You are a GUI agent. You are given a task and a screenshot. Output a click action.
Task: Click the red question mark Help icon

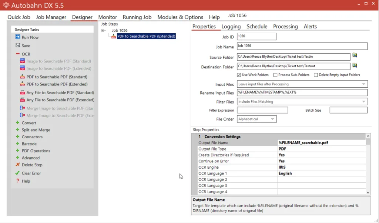coord(18,181)
